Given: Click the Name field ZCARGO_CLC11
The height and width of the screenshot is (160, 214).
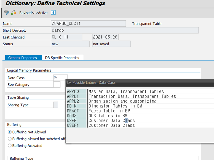Looking at the screenshot, I should (x=88, y=23).
